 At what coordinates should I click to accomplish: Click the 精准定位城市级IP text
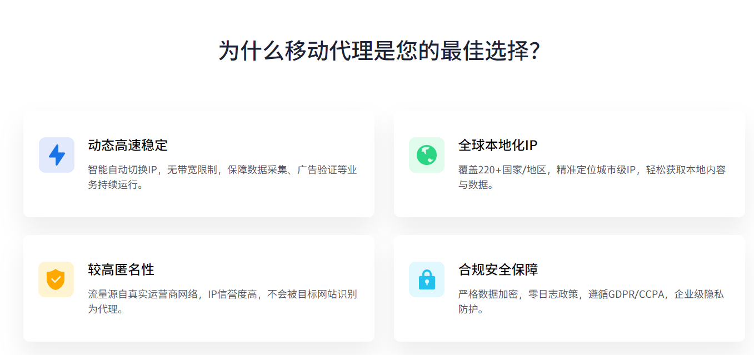(594, 170)
